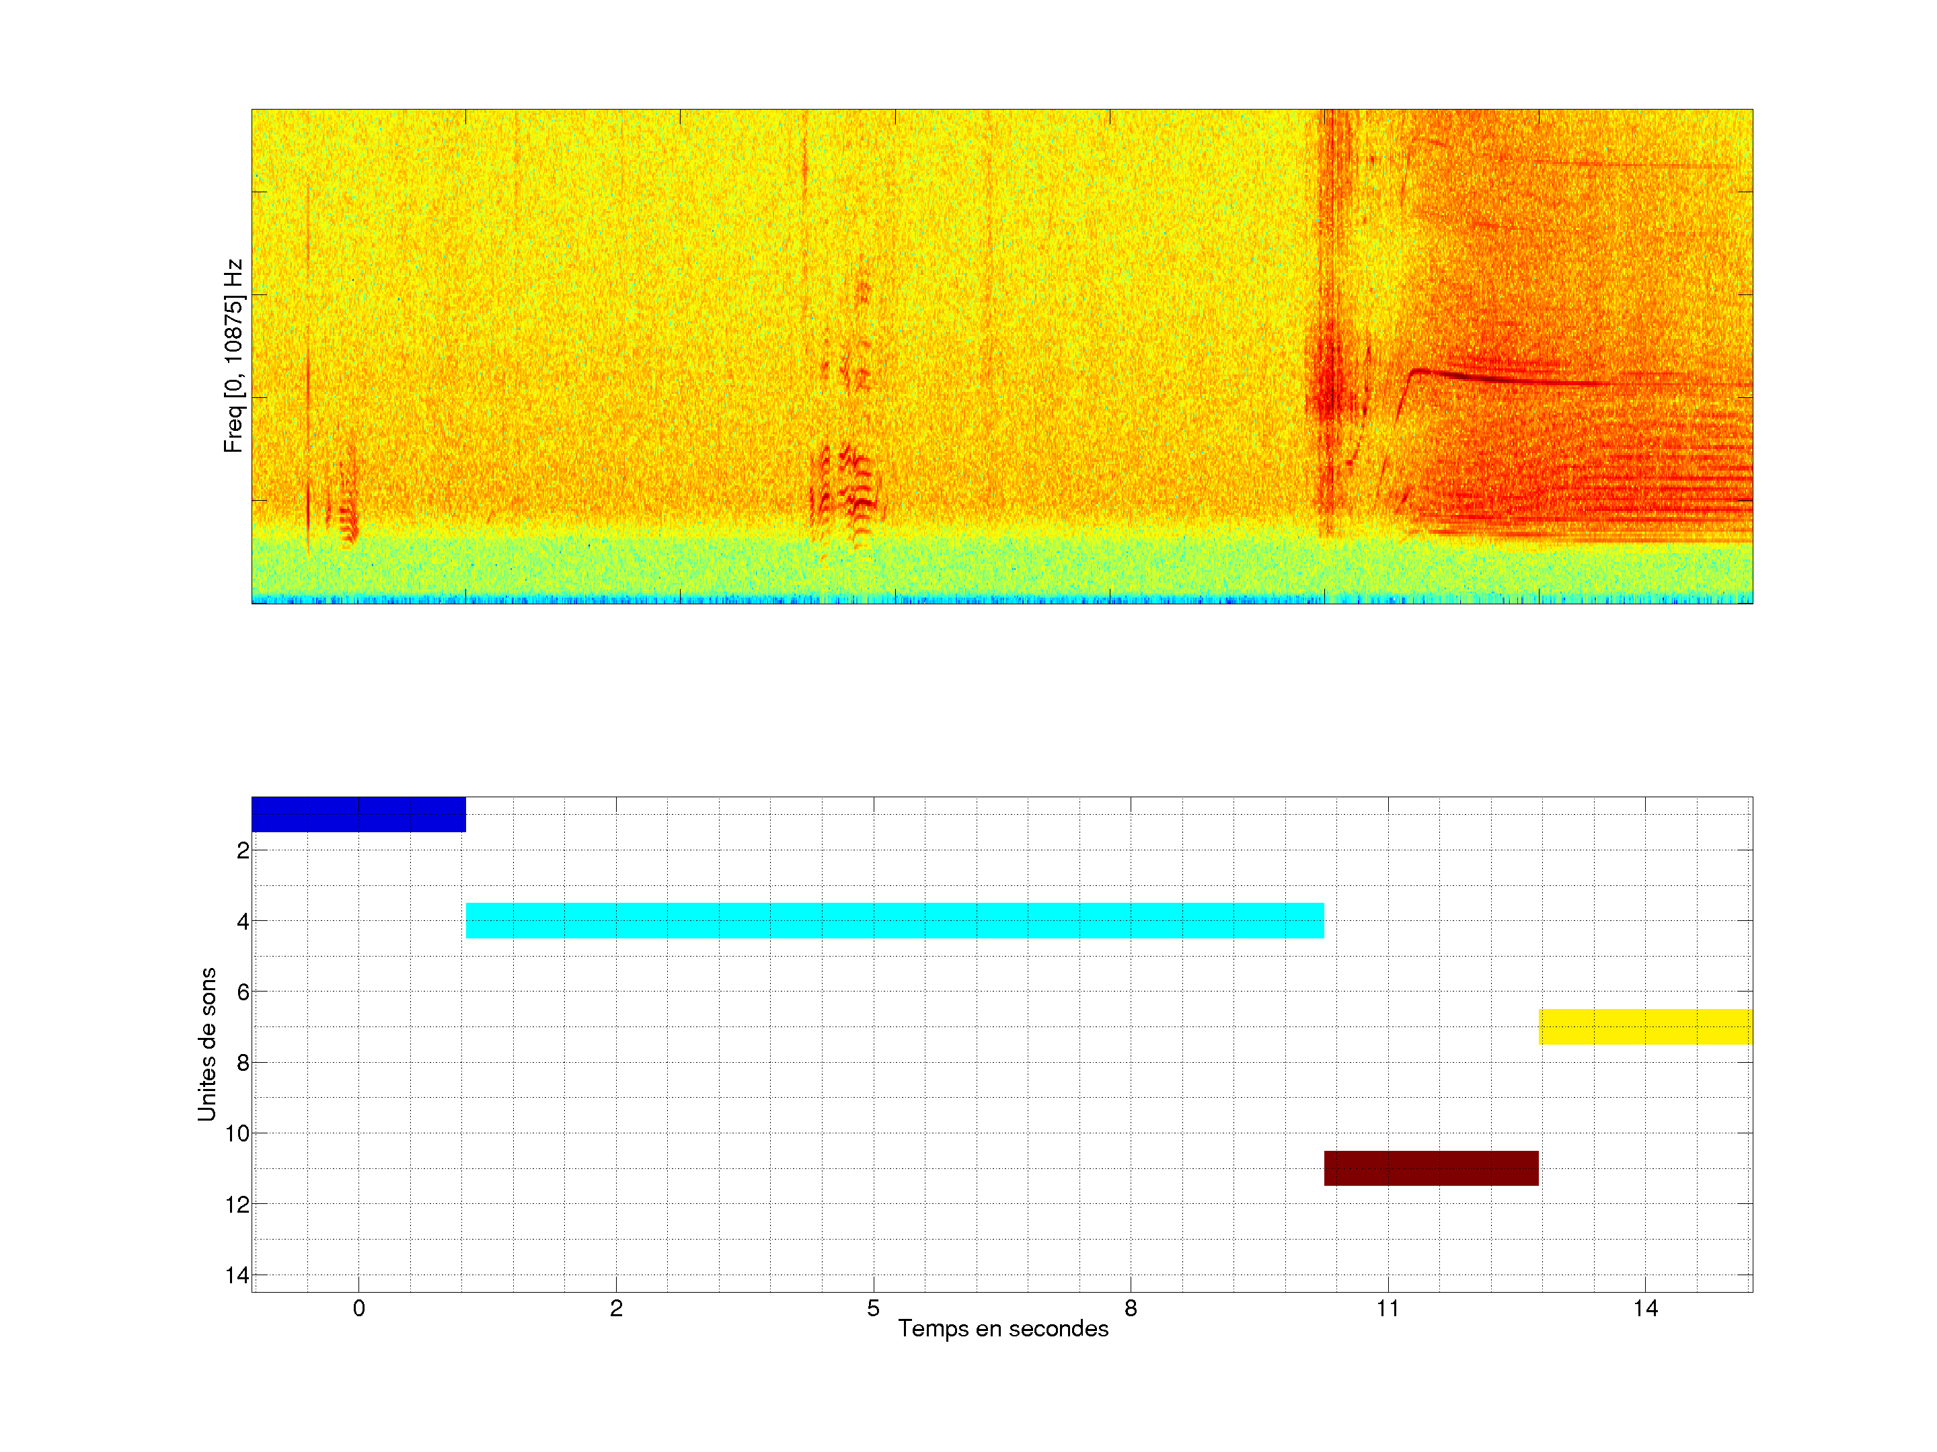Viewport: 1937px width, 1452px height.
Task: Click the x-axis tick label 0
Action: click(358, 1308)
